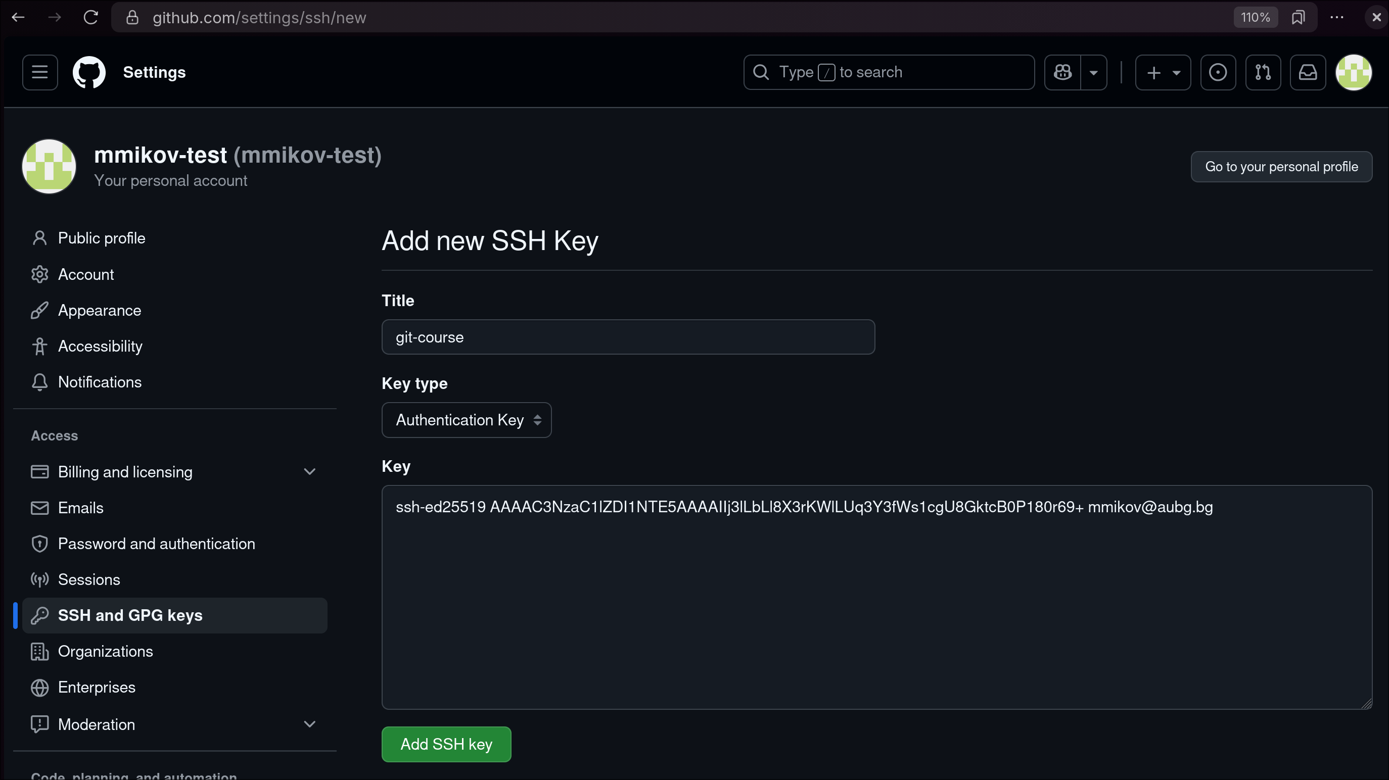
Task: Expand Billing and licensing section
Action: point(309,472)
